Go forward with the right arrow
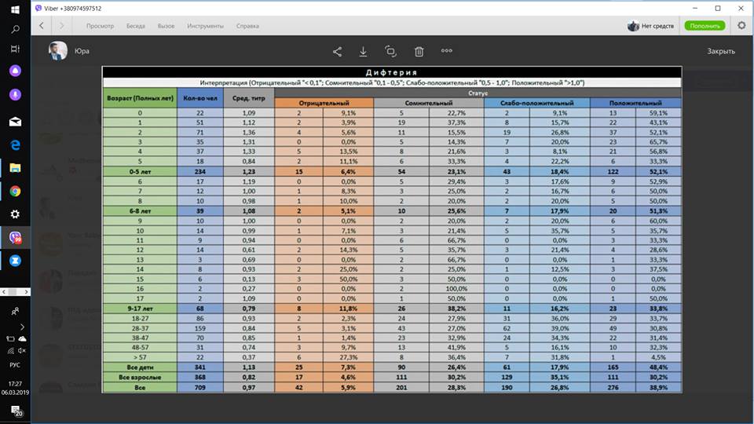 pos(63,25)
